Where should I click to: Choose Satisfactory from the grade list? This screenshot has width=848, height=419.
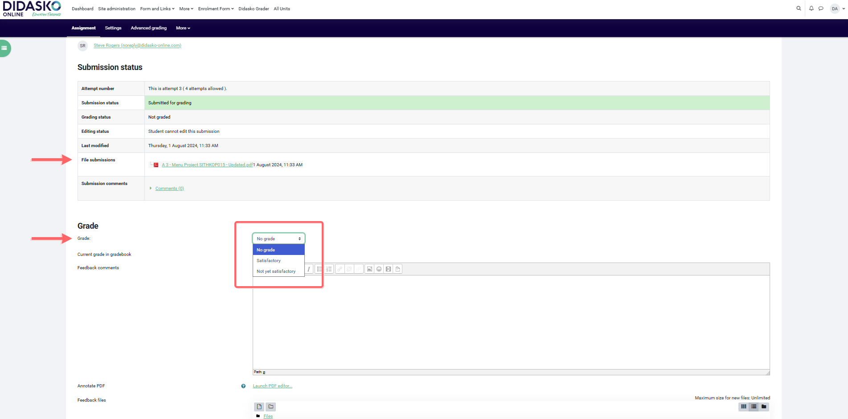point(269,261)
